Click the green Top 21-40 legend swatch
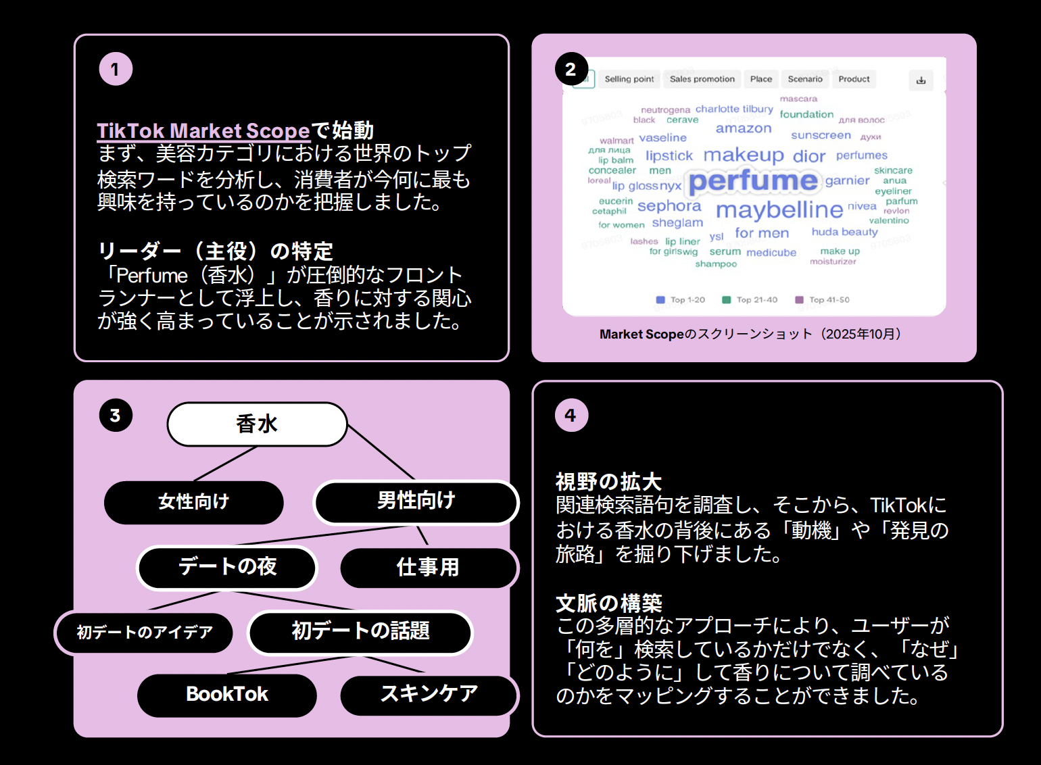This screenshot has width=1041, height=765. pos(726,300)
